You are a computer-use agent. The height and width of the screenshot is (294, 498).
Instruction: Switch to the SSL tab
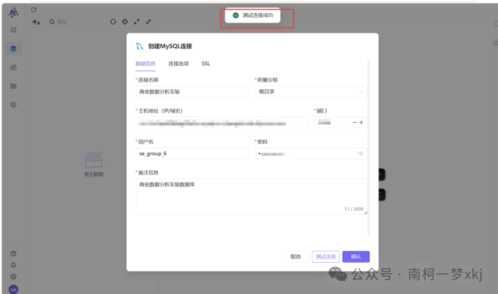(206, 63)
